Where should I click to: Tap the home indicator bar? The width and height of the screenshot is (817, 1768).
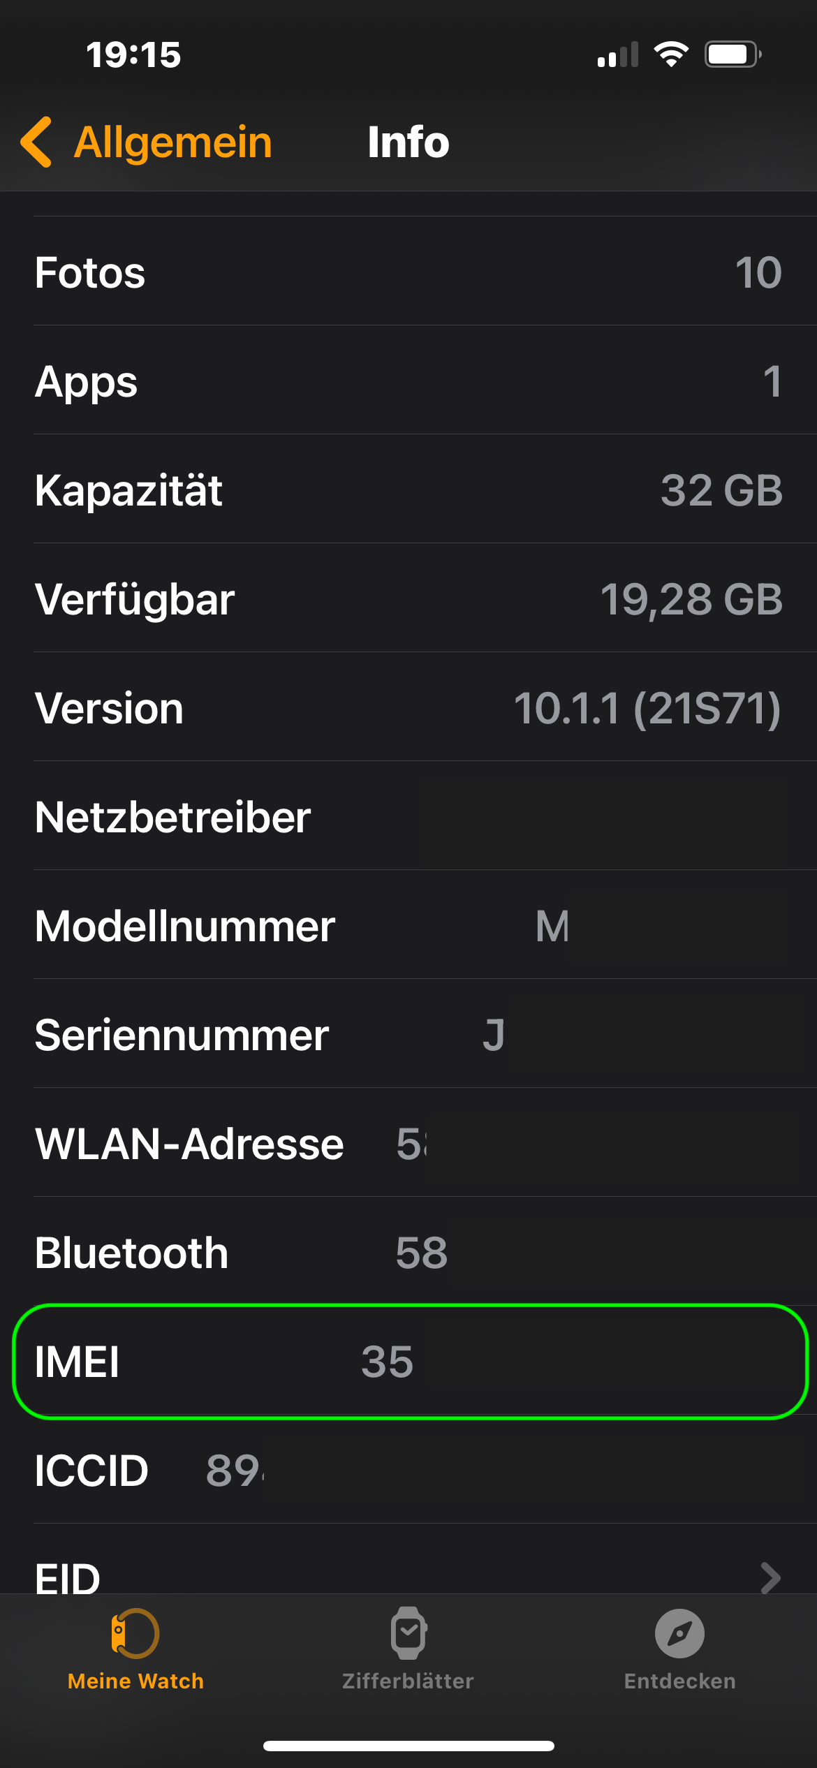coord(408,1746)
